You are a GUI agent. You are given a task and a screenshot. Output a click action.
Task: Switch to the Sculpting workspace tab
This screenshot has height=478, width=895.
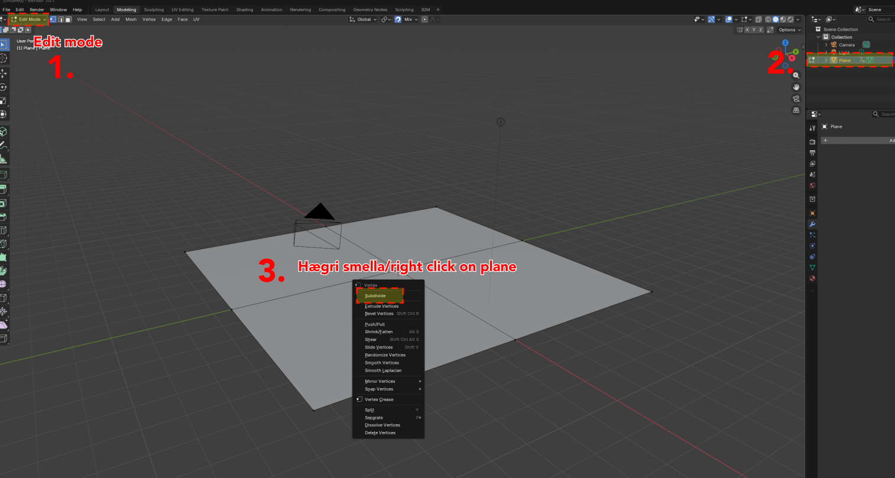coord(154,9)
